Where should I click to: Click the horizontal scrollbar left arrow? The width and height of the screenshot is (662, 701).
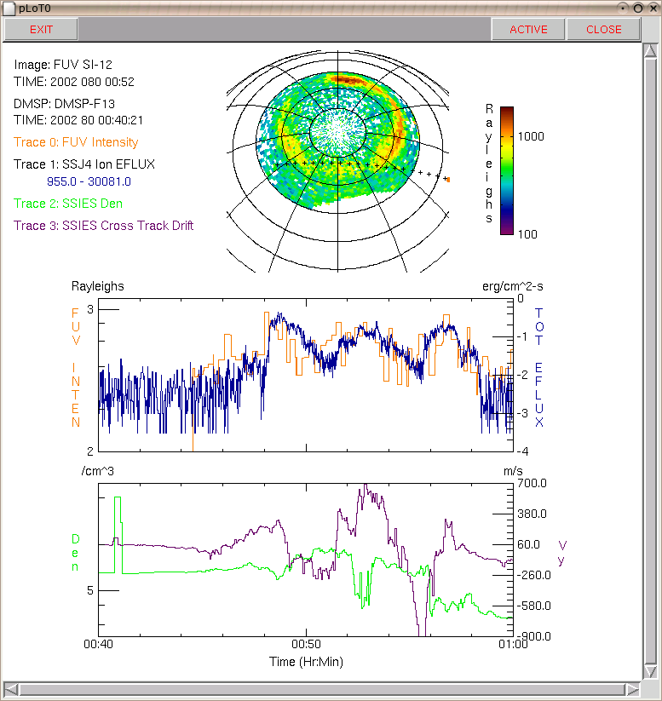tap(11, 689)
